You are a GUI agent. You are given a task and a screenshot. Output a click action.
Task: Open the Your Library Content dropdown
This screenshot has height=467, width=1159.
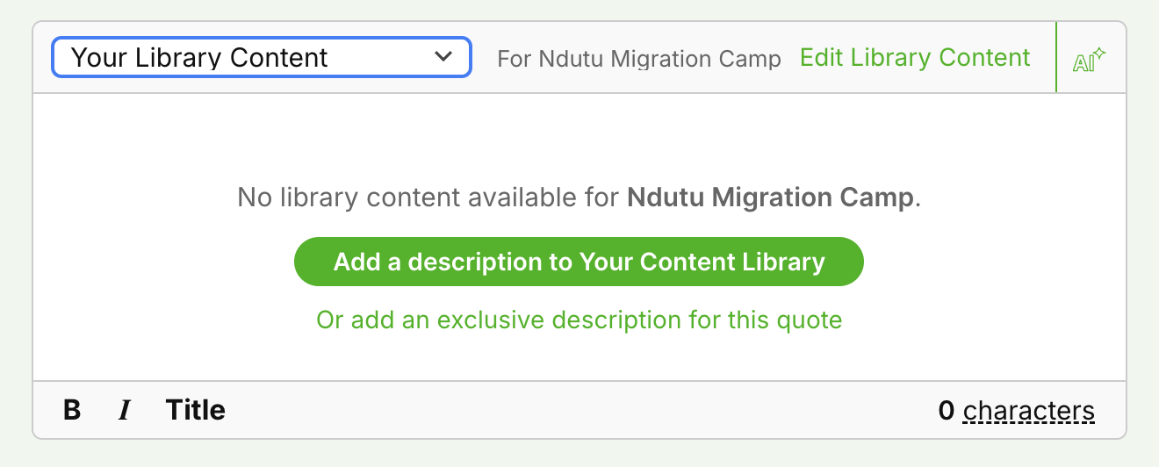pyautogui.click(x=261, y=57)
